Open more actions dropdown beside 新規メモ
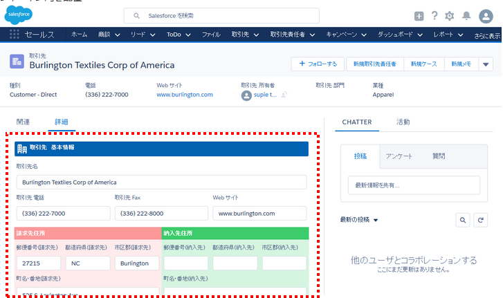 [486, 64]
